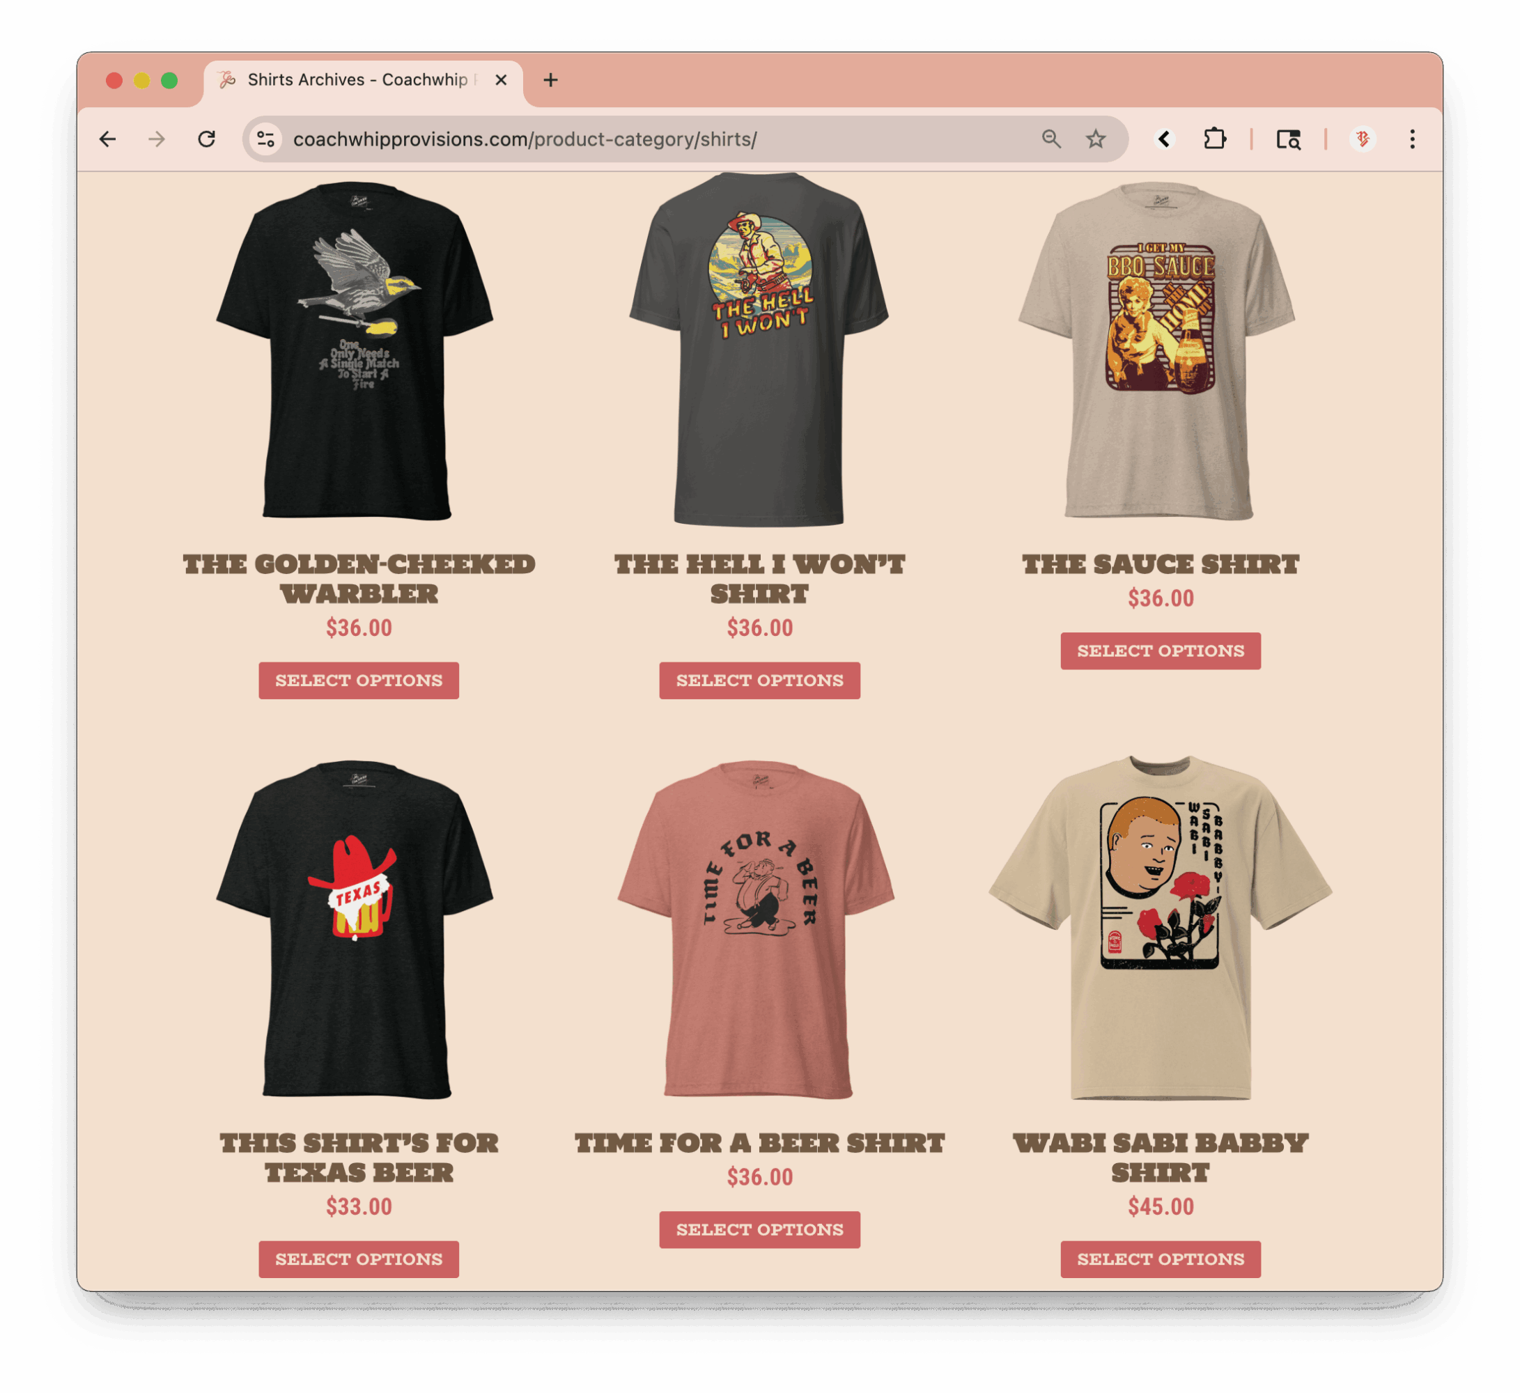Bookmark this page with the star icon
This screenshot has width=1520, height=1393.
coord(1096,139)
